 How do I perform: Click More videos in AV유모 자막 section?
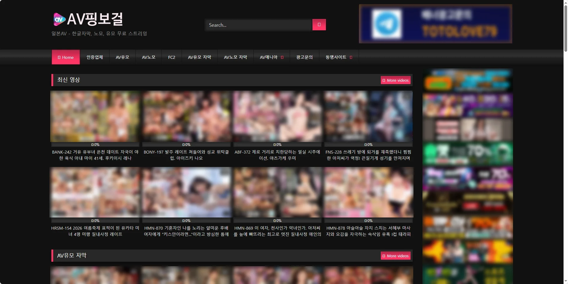(x=396, y=256)
